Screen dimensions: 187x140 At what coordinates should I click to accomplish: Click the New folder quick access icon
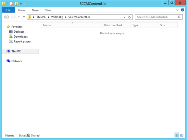pyautogui.click(x=17, y=4)
